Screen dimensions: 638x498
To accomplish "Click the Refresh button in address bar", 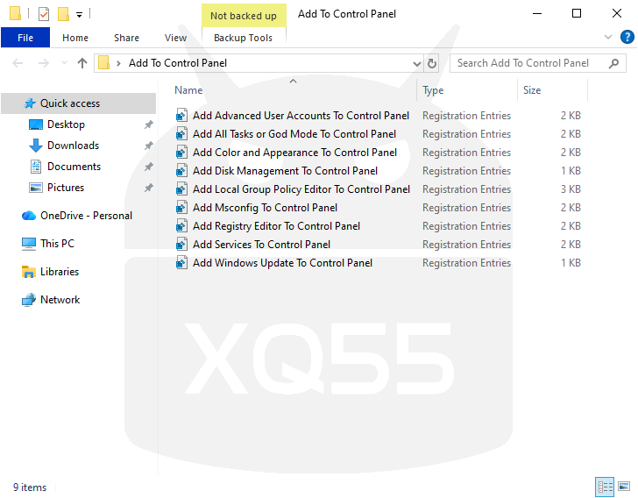I will (431, 63).
